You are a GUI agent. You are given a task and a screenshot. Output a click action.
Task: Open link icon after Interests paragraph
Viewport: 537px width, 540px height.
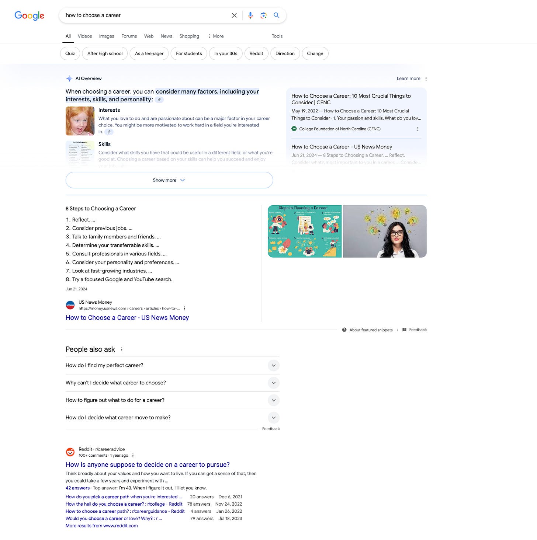[109, 132]
